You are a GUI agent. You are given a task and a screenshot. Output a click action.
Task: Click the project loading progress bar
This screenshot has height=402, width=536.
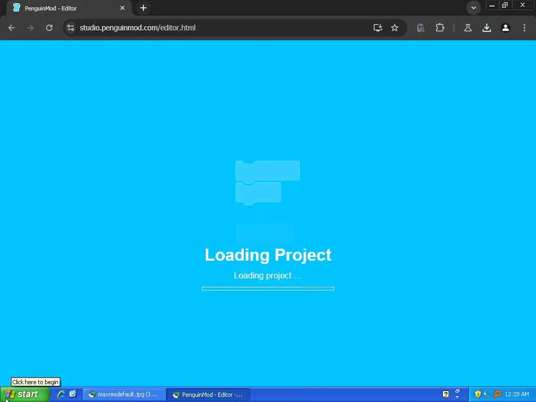point(268,289)
